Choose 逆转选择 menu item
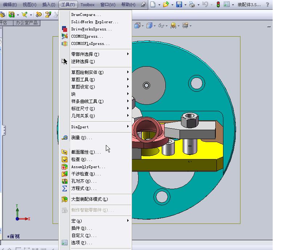The height and width of the screenshot is (250, 293). click(83, 62)
